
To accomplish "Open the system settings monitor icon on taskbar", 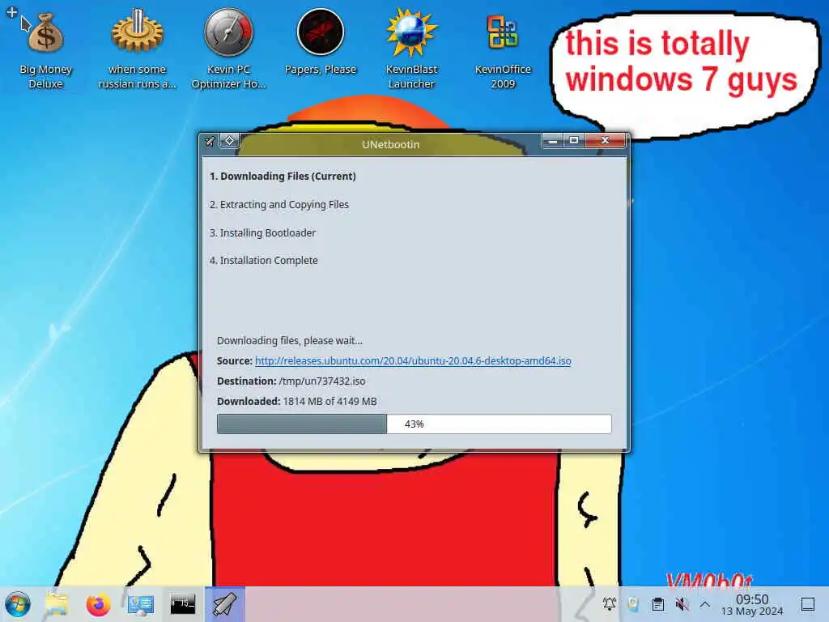I will [x=141, y=604].
